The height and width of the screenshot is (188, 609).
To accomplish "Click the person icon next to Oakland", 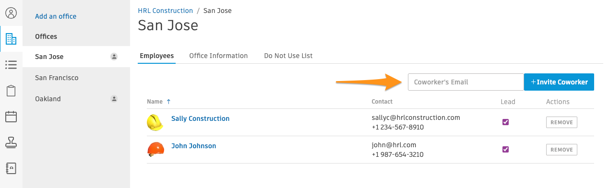I will (x=114, y=99).
